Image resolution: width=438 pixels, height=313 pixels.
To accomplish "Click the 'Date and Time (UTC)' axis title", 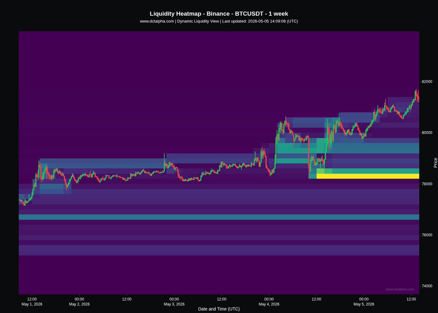I will click(219, 309).
